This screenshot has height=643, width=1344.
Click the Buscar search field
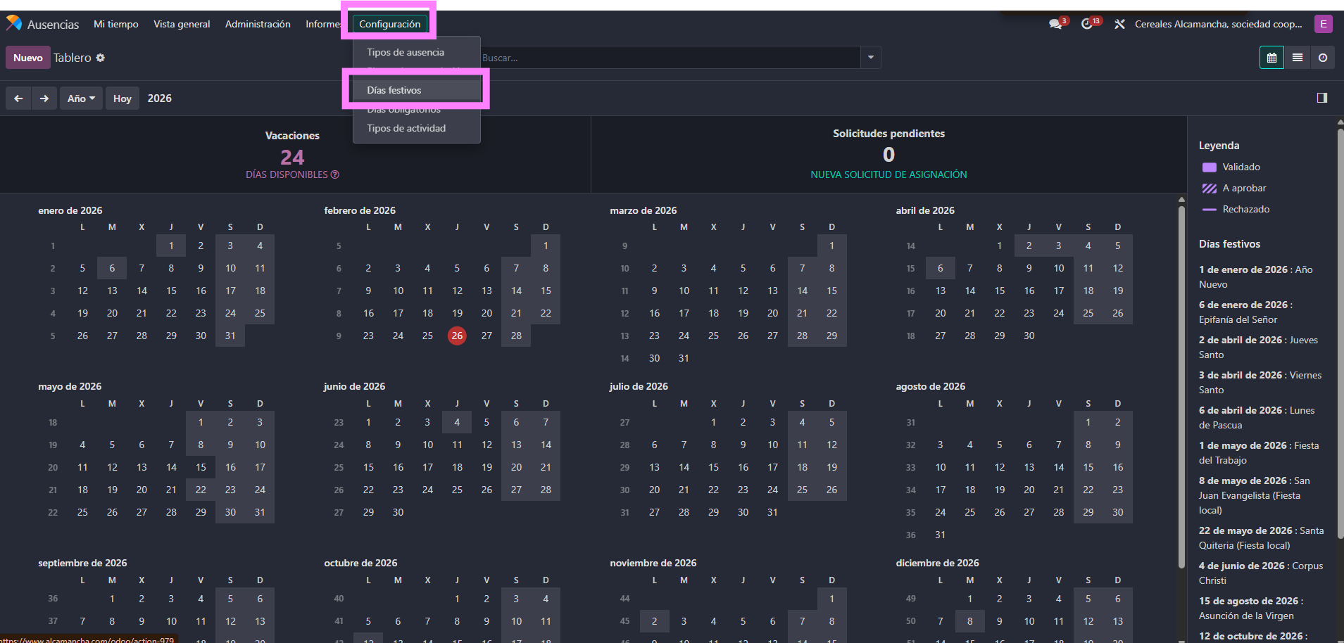click(669, 58)
